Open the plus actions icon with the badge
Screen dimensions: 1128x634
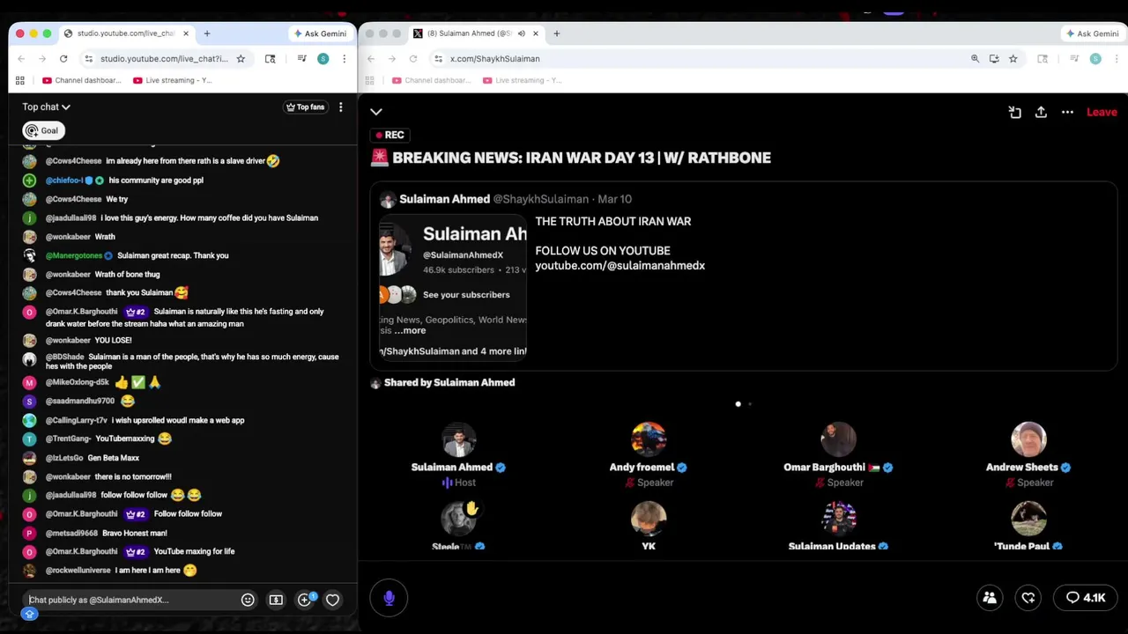point(305,600)
